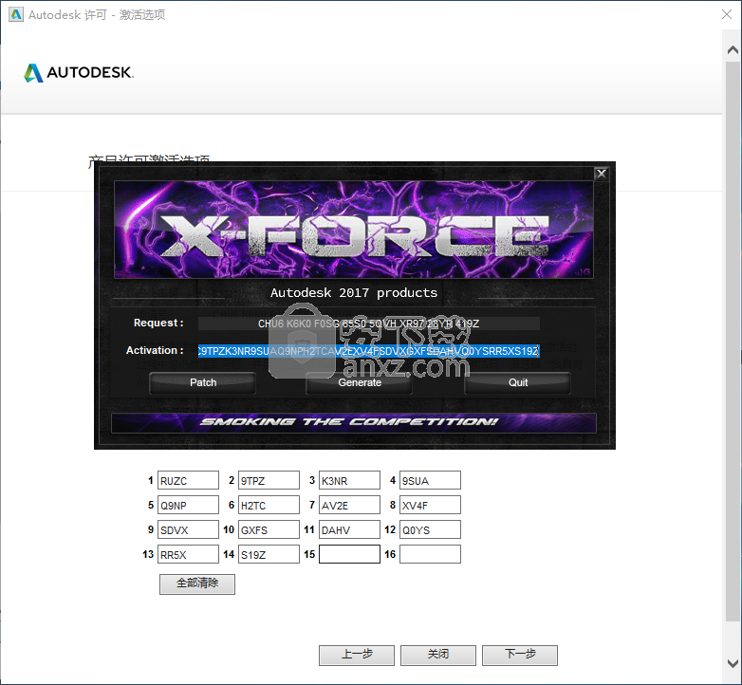Click code box 14 containing S19Z
Screen dimensions: 742x685
pyautogui.click(x=269, y=554)
